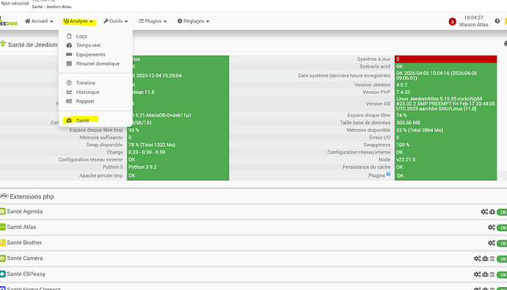Click Santé Agenda OK status badge

click(502, 212)
